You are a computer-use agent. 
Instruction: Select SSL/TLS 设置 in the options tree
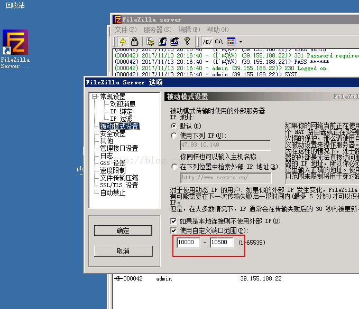point(119,185)
